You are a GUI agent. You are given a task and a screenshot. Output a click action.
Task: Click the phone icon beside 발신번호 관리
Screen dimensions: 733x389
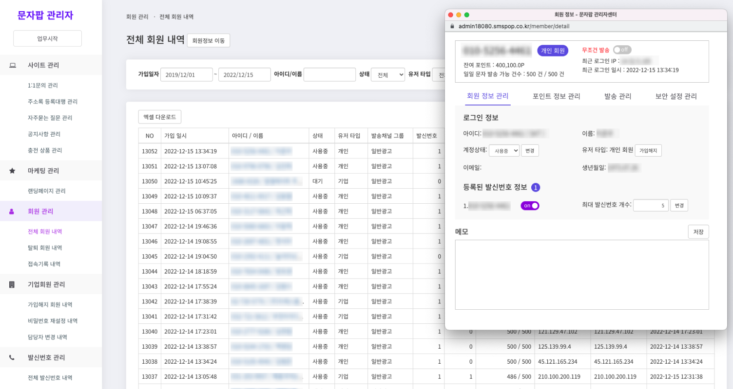point(12,357)
